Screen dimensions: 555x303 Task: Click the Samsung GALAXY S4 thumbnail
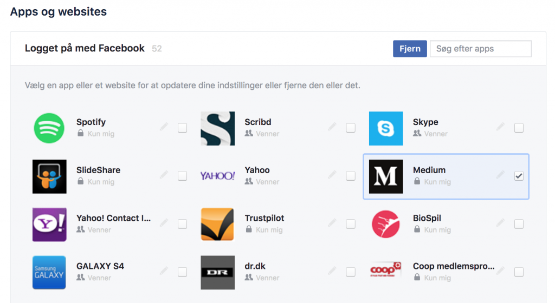49,272
